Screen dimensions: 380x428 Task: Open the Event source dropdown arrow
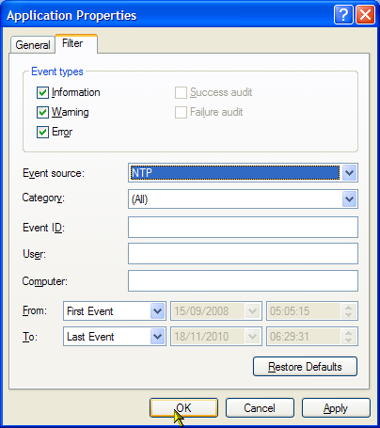(349, 173)
